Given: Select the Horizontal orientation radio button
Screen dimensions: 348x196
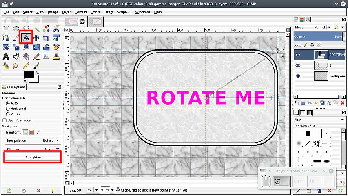Looking at the screenshot, I should pos(8,109).
